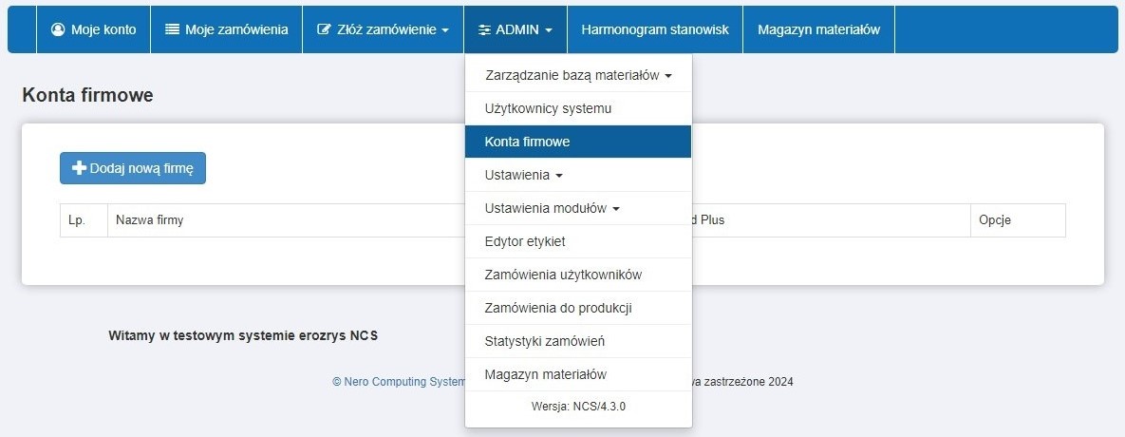Viewport: 1125px width, 437px height.
Task: Open Edytor etykiet menu item
Action: 525,241
